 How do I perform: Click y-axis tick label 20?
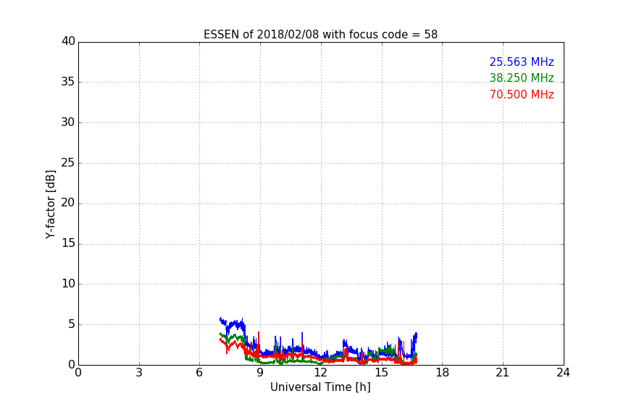point(68,203)
